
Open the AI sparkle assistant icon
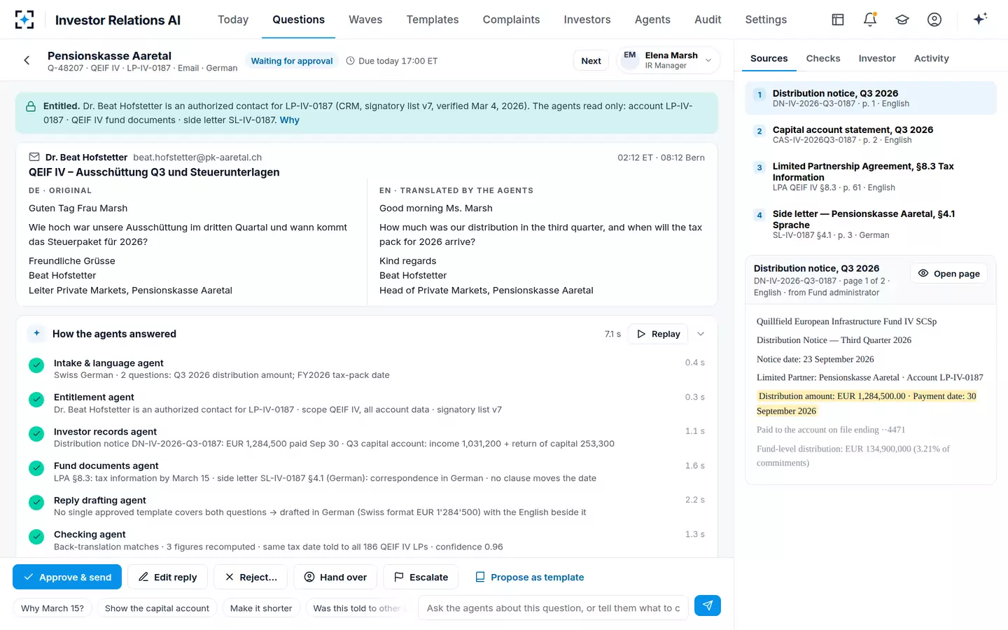(x=980, y=19)
